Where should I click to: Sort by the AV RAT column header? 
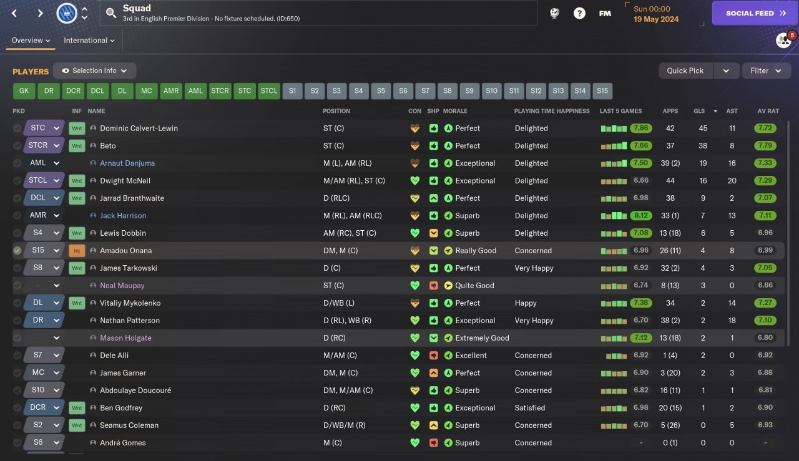coord(768,111)
